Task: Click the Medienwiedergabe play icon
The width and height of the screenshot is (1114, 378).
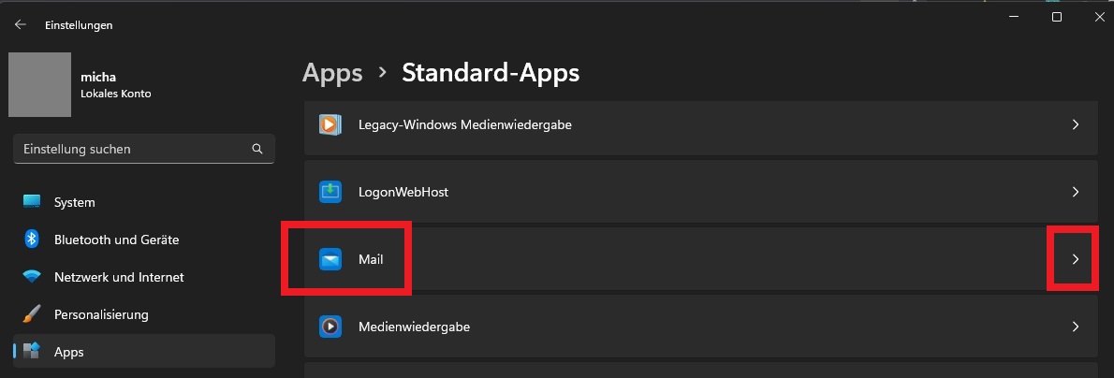Action: (330, 327)
